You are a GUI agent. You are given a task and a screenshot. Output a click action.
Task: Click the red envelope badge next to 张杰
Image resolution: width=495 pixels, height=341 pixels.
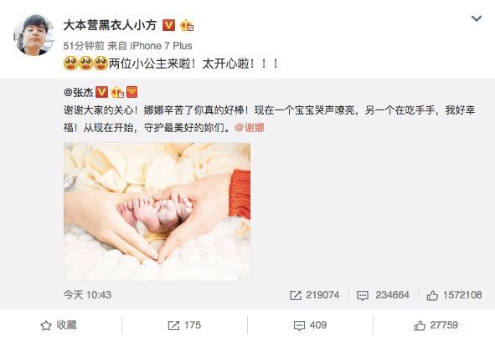132,92
